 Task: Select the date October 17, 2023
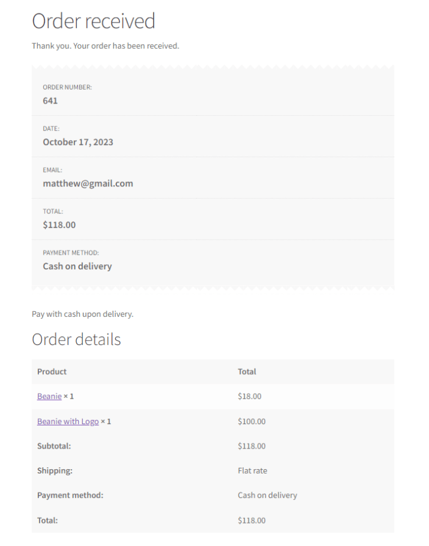pyautogui.click(x=78, y=142)
